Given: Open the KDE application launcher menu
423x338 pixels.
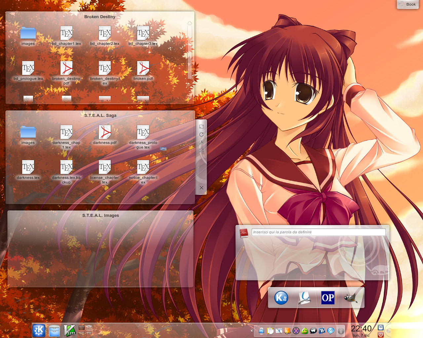Looking at the screenshot, I should [x=39, y=330].
